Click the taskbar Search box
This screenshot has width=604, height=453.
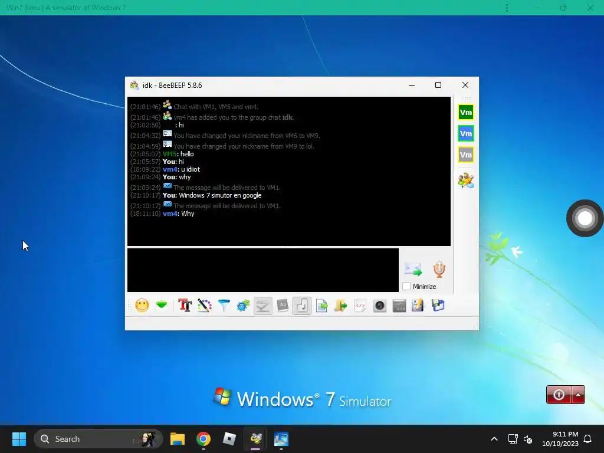click(99, 439)
